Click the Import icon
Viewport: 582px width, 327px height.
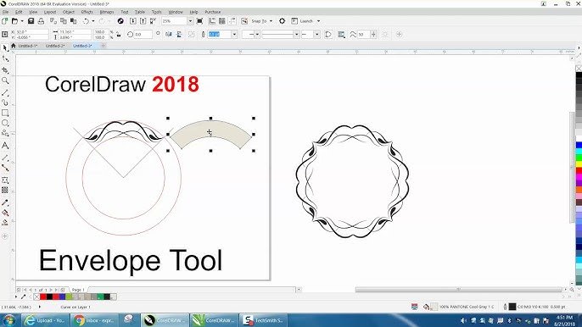pos(133,21)
